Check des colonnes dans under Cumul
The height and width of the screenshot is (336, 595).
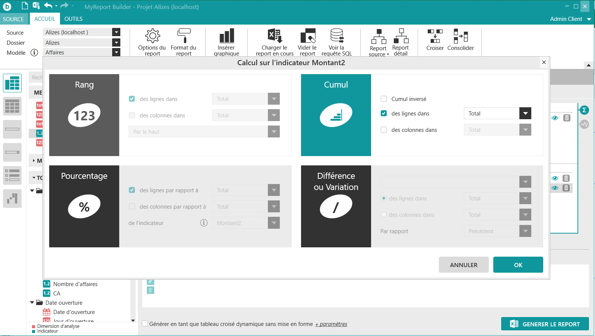(384, 130)
